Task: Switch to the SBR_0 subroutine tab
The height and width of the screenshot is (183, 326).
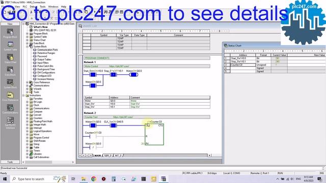Action: pos(107,156)
